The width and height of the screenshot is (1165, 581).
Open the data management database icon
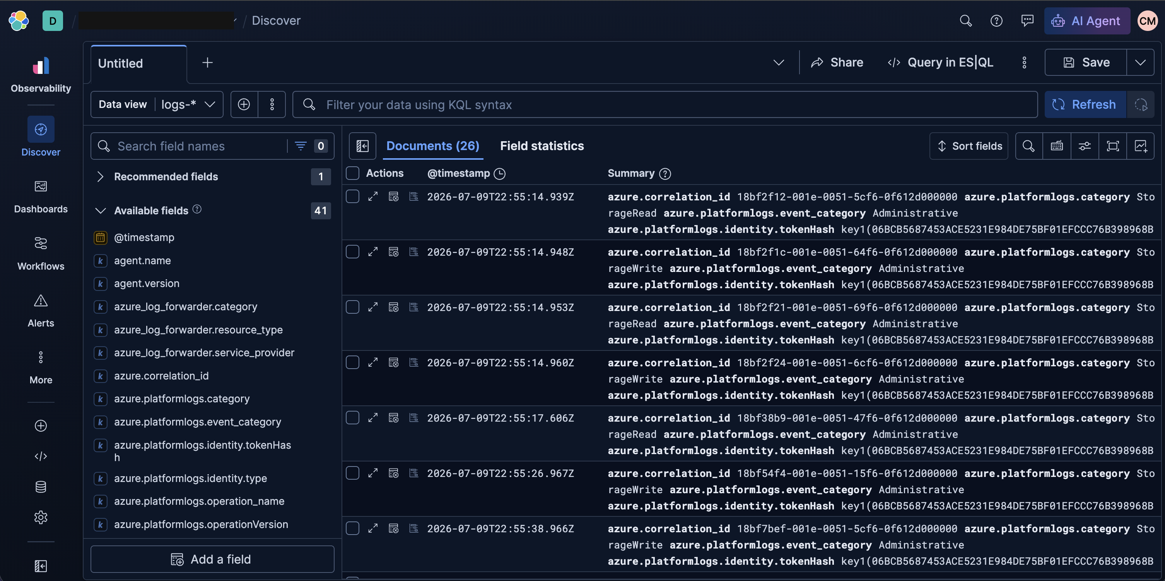41,487
